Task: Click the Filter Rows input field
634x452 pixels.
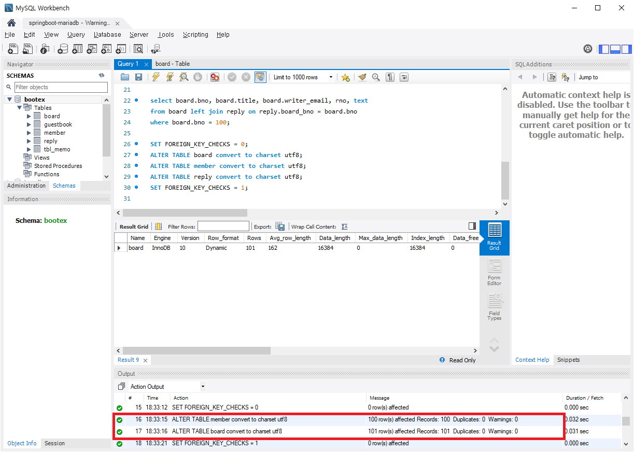Action: coord(223,227)
